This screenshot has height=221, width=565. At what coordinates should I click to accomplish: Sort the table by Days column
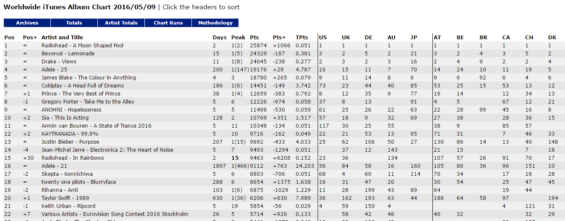(x=219, y=38)
